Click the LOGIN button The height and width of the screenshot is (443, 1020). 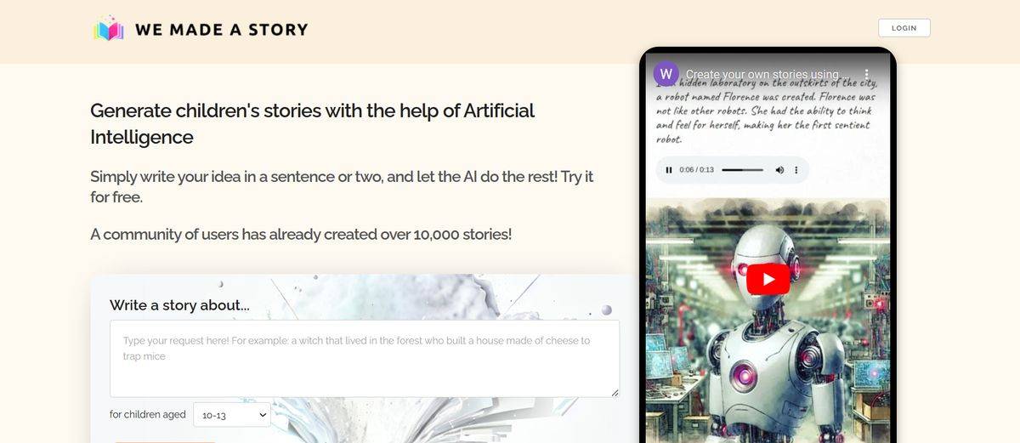(904, 28)
